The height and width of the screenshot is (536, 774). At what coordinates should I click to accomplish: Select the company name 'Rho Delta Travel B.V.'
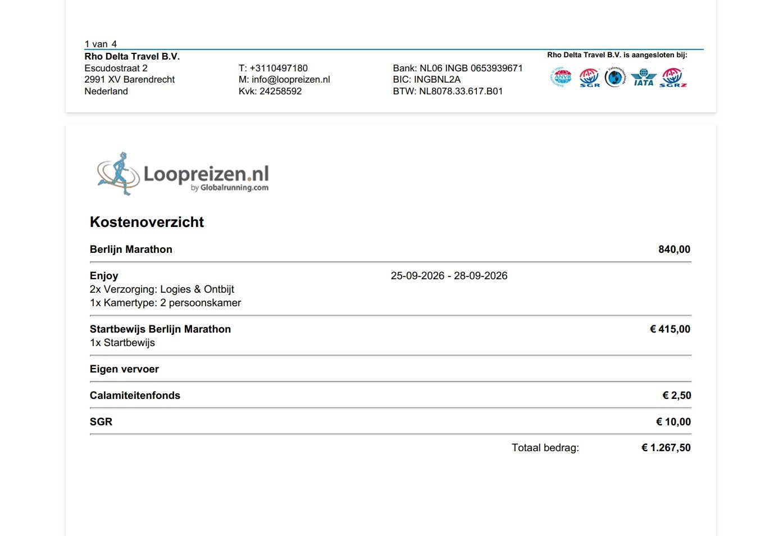click(x=132, y=56)
